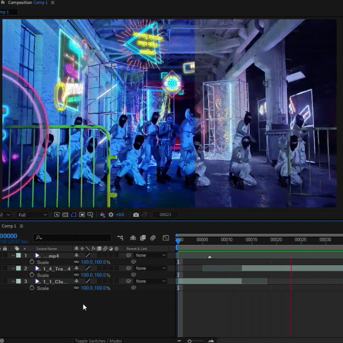Click layer 1 label color swatch
The height and width of the screenshot is (343, 343).
pos(19,256)
